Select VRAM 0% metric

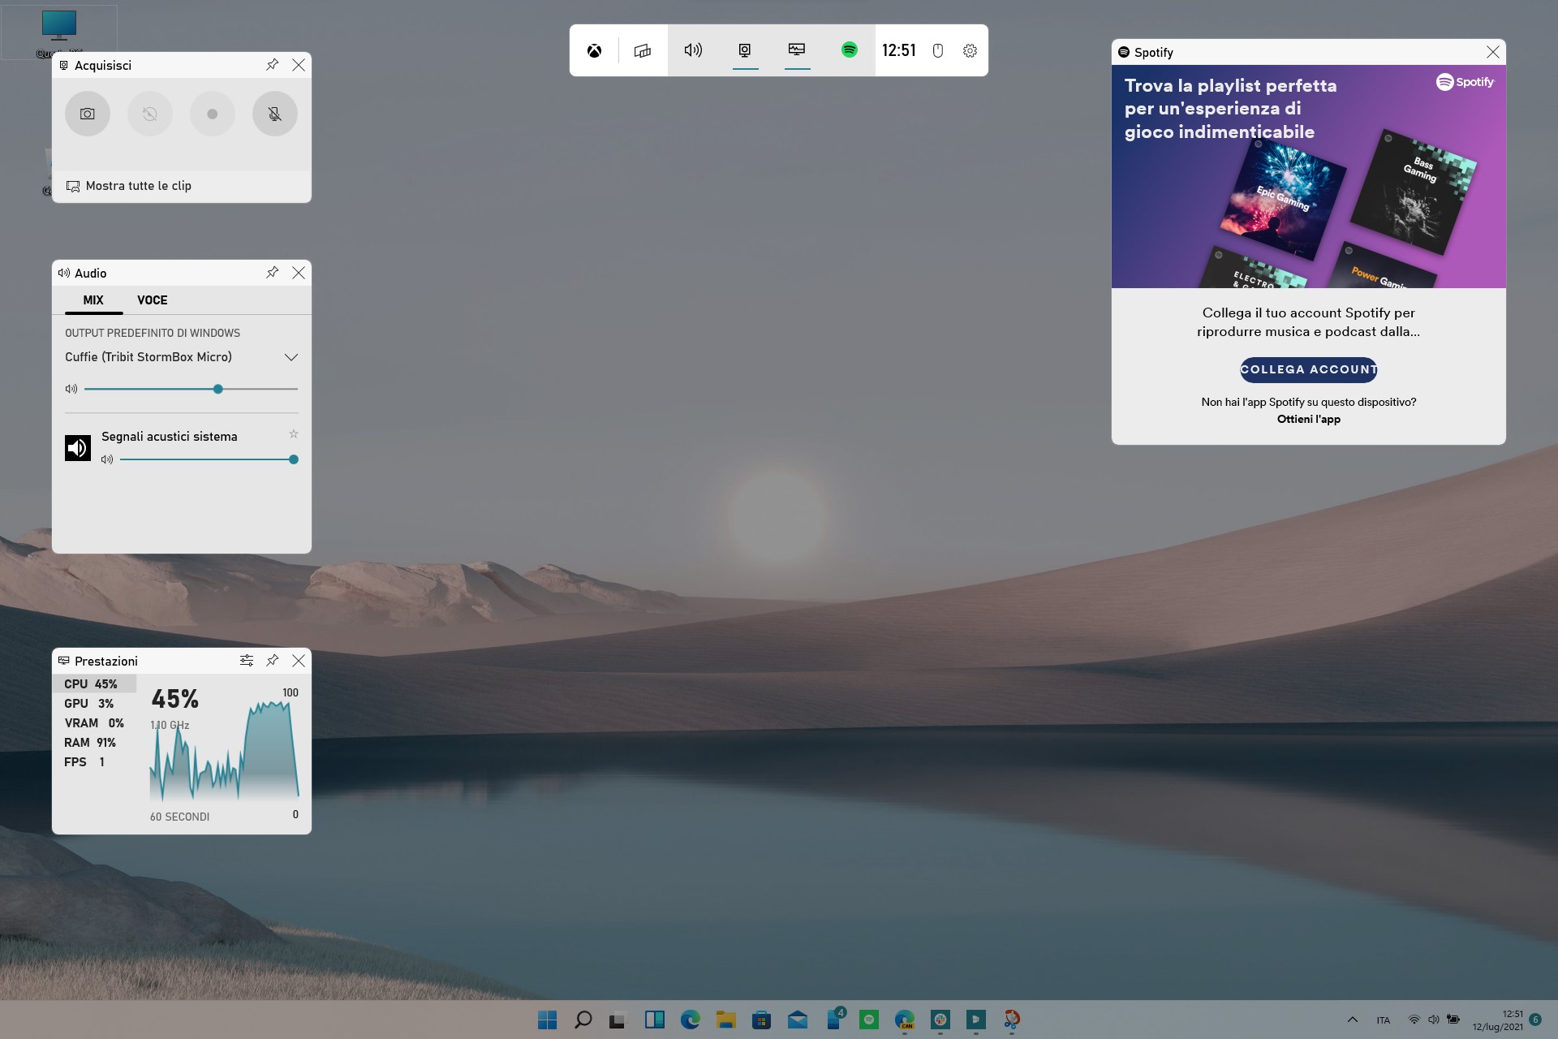(x=95, y=723)
